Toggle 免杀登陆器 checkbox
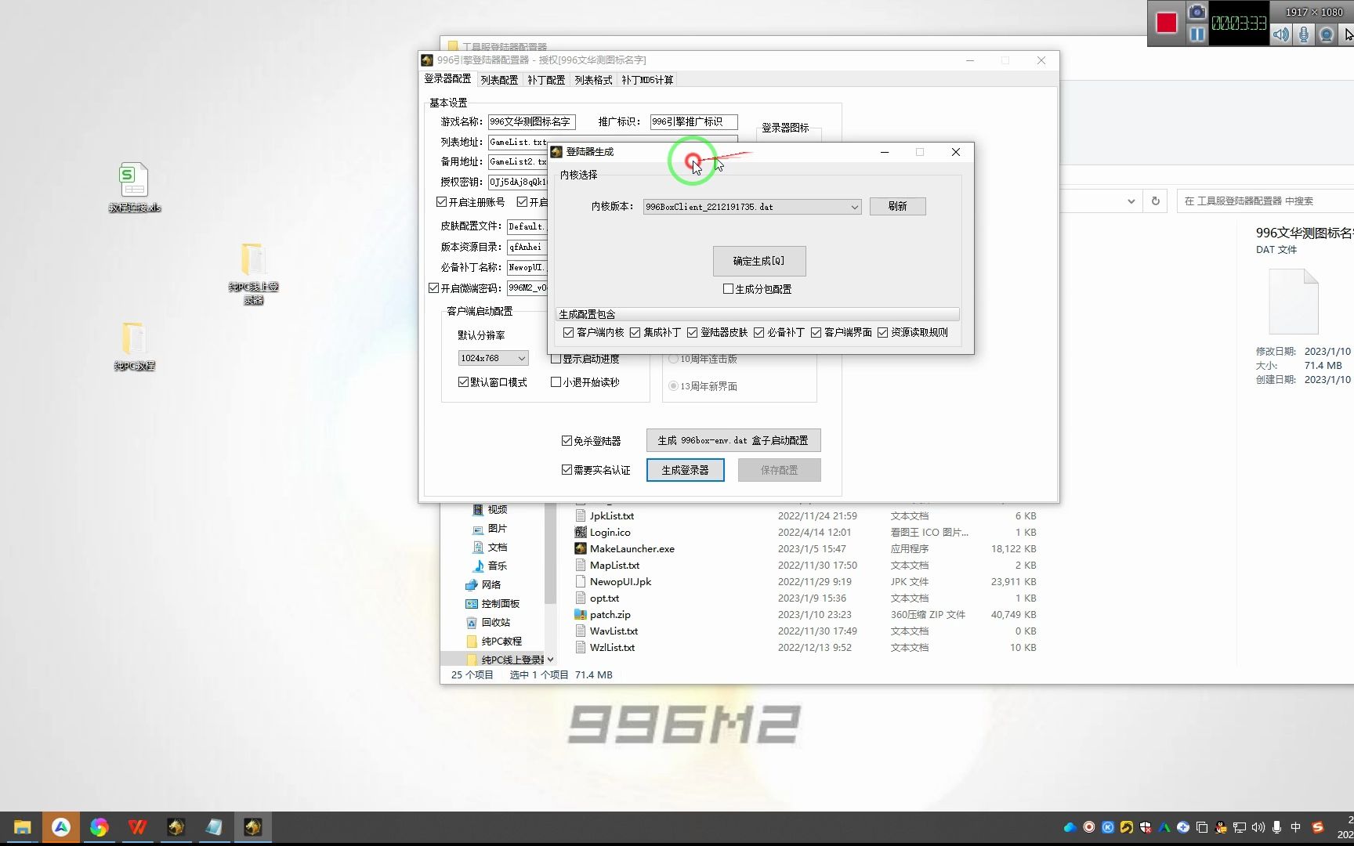This screenshot has width=1354, height=846. 567,441
